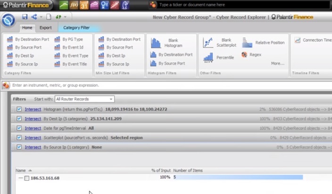Open the Category Filter tab
Image resolution: width=332 pixels, height=194 pixels.
[76, 27]
